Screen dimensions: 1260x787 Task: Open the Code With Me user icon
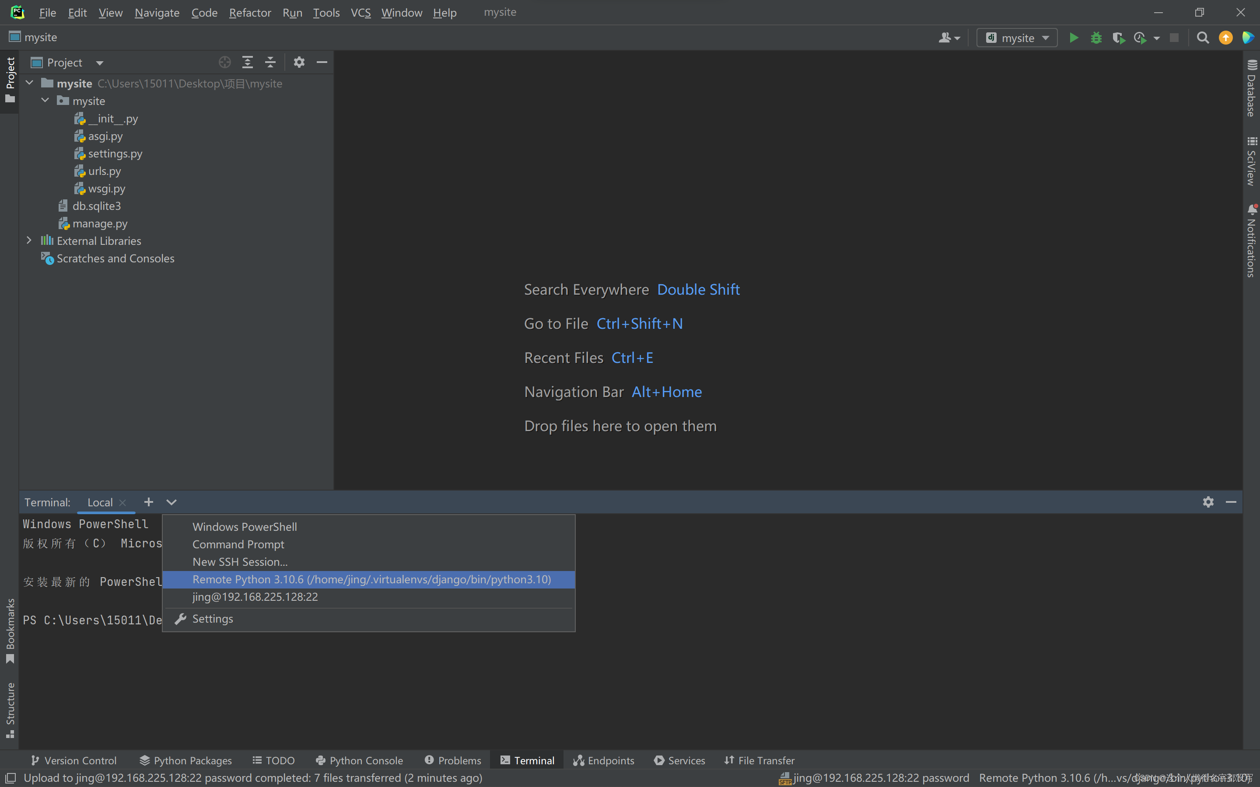click(948, 38)
